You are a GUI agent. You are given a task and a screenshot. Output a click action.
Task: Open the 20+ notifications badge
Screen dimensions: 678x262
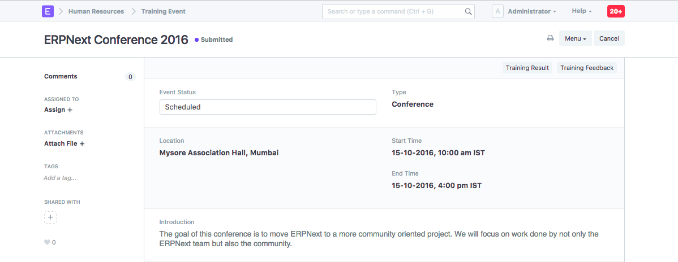616,11
